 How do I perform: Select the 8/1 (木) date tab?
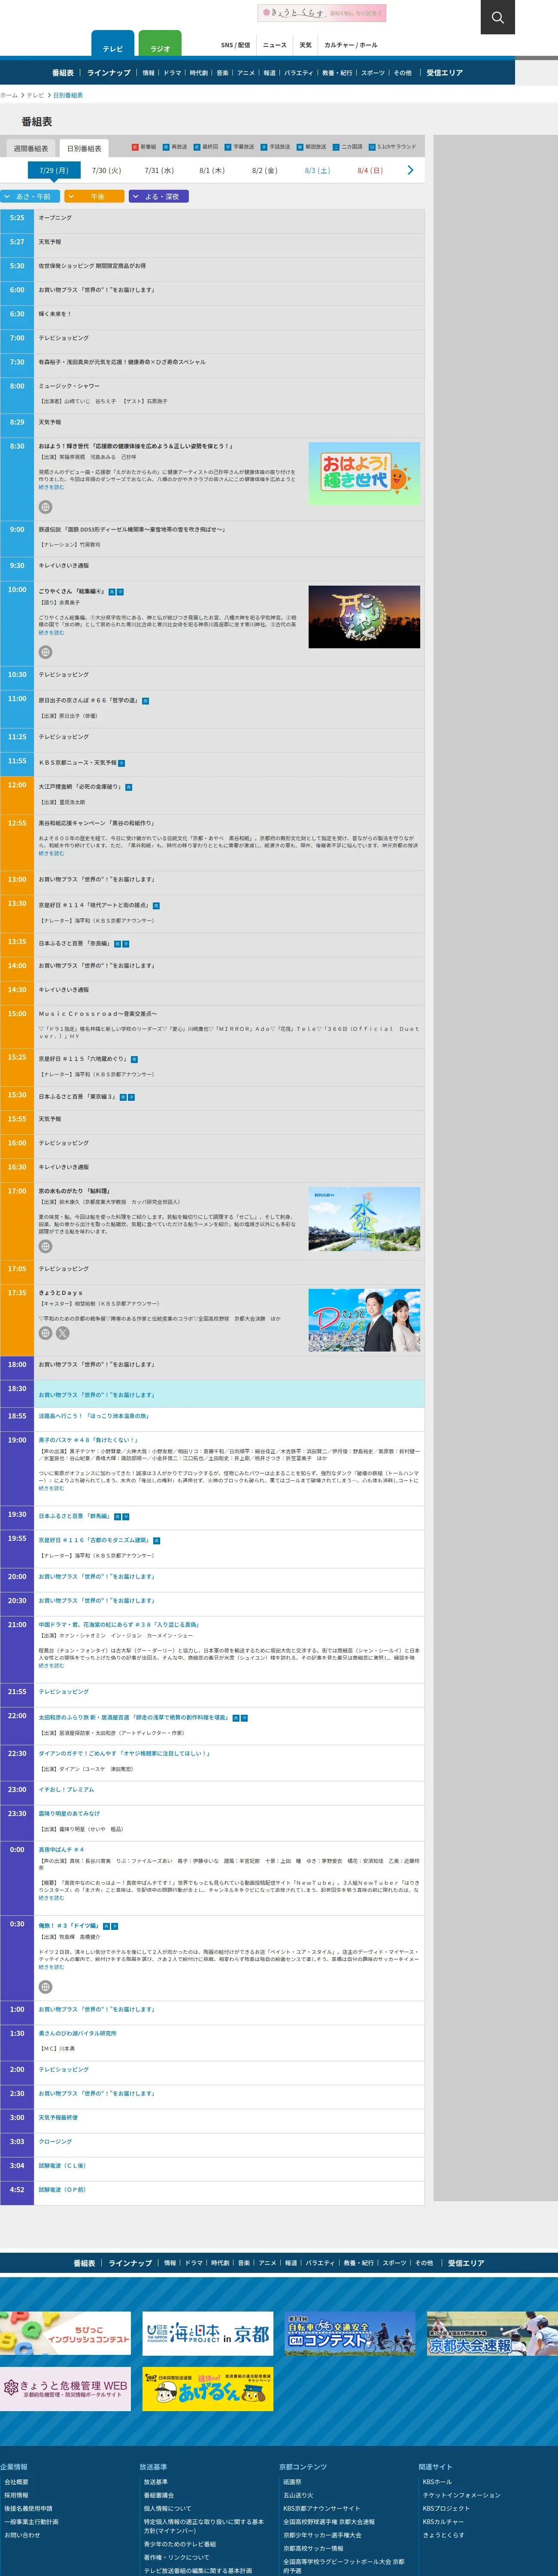coord(212,171)
